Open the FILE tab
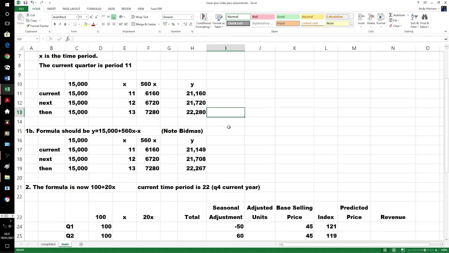Viewport: 449px width, 253px height. pyautogui.click(x=21, y=9)
